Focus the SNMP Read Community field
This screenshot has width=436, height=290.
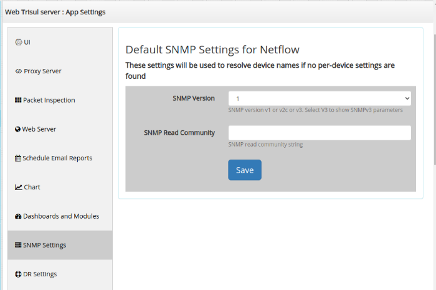click(320, 133)
